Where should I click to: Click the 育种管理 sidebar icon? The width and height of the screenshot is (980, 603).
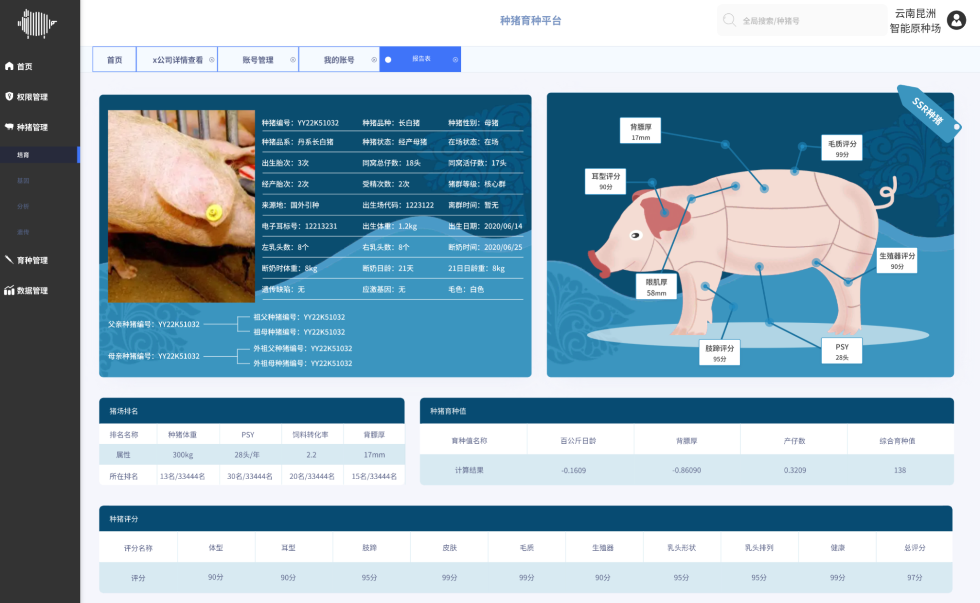tap(9, 260)
